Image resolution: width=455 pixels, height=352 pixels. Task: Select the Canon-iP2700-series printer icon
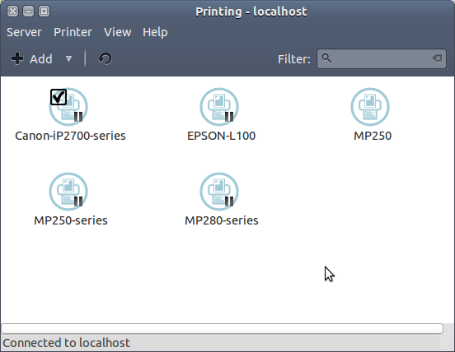point(68,107)
